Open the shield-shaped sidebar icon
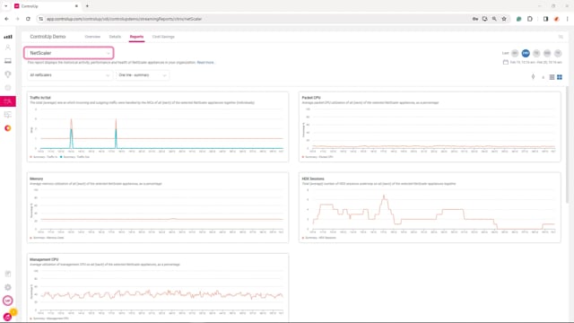This screenshot has width=574, height=323. point(8,74)
